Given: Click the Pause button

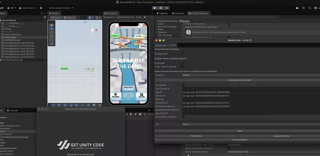Looking at the screenshot, I should click(x=161, y=8).
